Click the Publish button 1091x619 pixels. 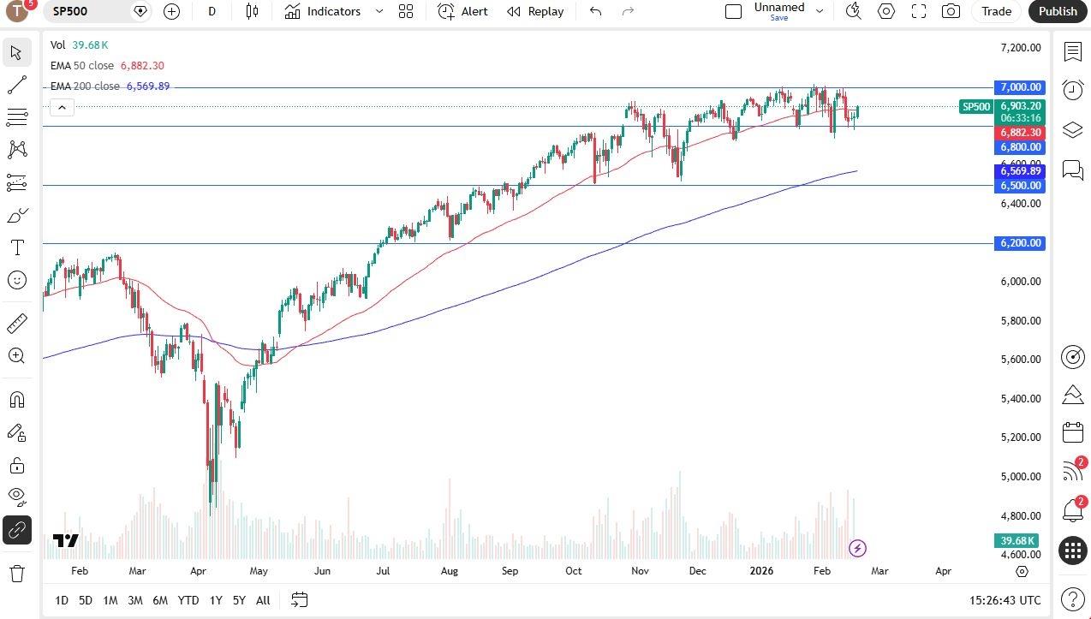[1057, 11]
